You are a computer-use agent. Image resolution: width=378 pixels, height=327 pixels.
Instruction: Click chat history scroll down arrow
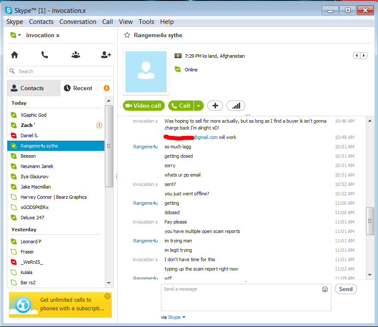pos(370,275)
